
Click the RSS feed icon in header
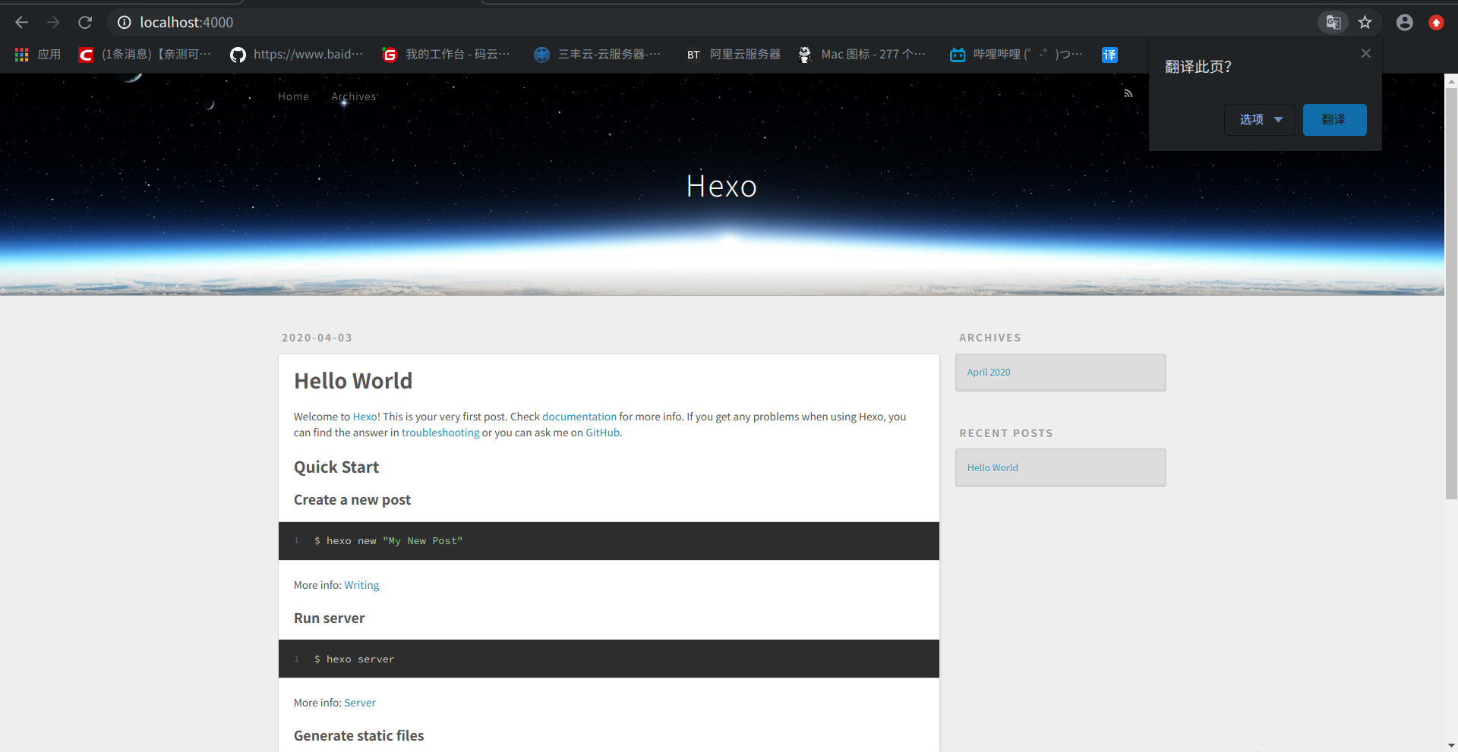click(x=1128, y=93)
